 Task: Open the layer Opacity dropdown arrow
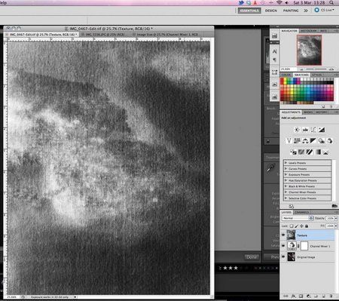[x=336, y=218]
